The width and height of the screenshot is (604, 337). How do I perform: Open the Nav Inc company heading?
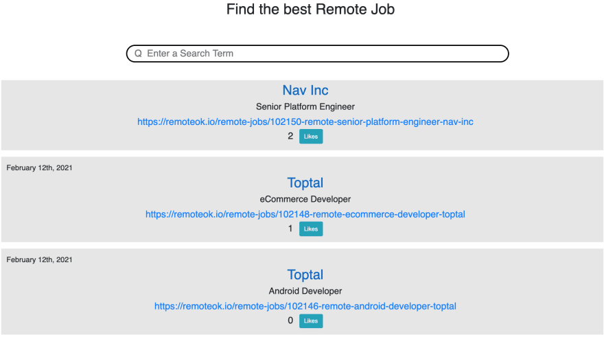coord(305,90)
